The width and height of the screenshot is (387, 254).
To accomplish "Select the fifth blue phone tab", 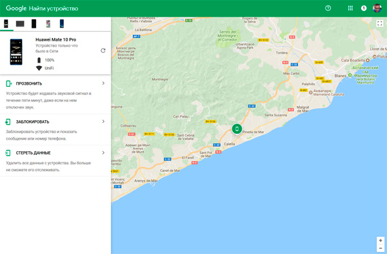I will [62, 24].
